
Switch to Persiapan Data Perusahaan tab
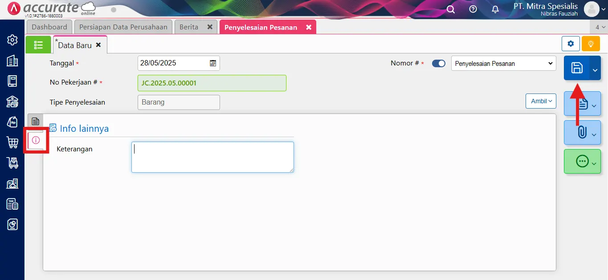click(123, 27)
